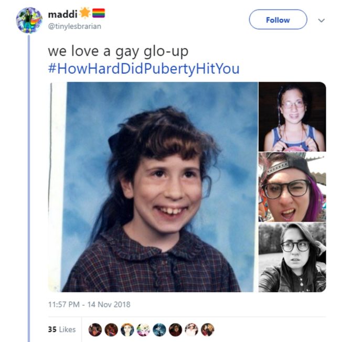
Task: Click the last liker avatar
Action: click(x=207, y=329)
